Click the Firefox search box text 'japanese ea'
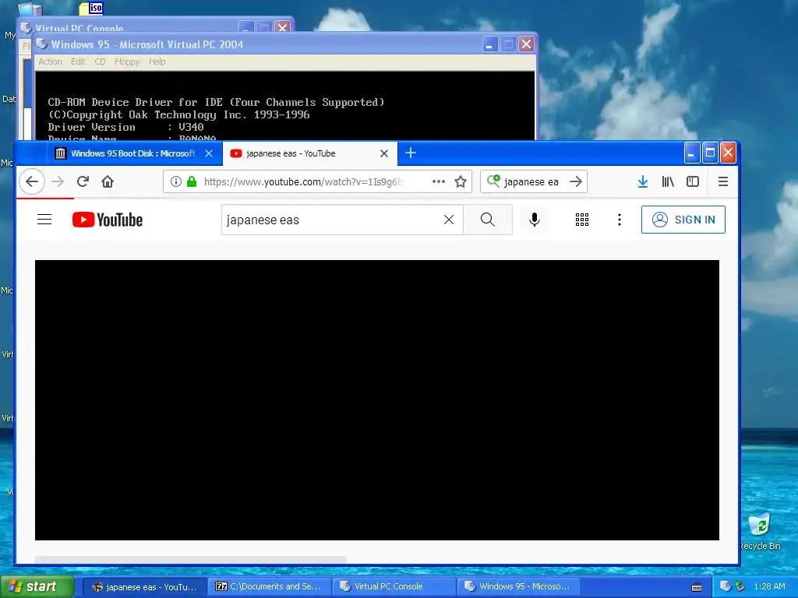This screenshot has width=798, height=598. (531, 181)
